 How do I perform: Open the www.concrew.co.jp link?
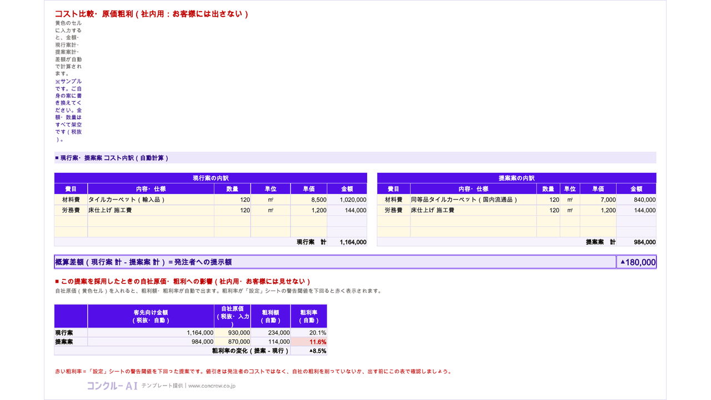[212, 386]
